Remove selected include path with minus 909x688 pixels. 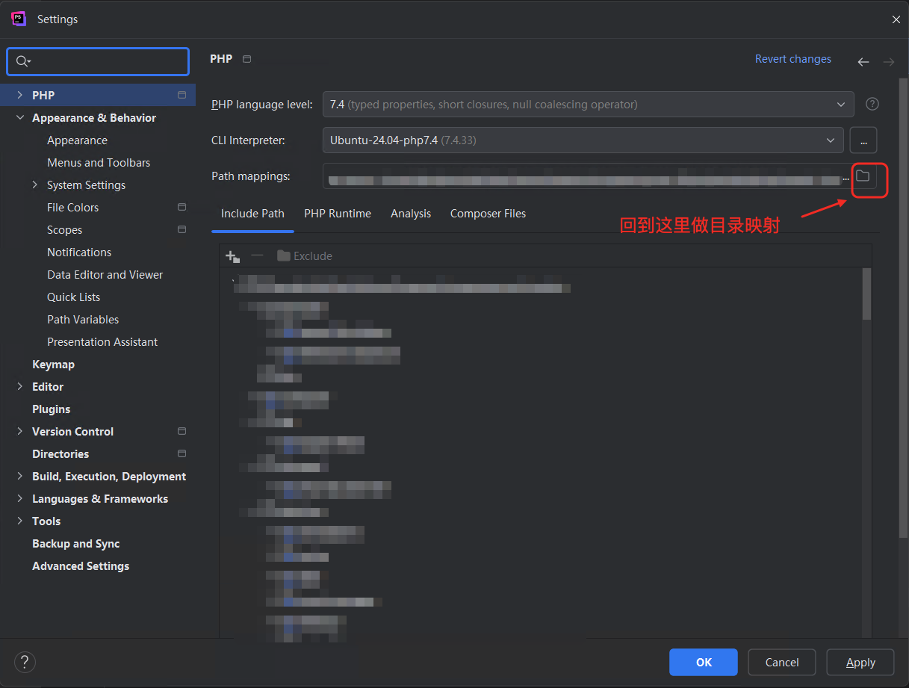coord(257,255)
